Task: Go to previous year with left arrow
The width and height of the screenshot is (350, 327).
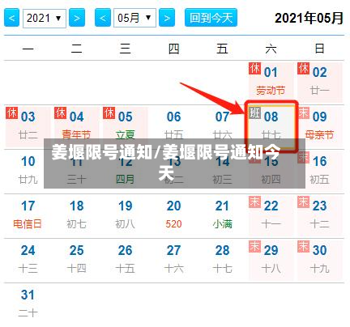Action: (11, 18)
